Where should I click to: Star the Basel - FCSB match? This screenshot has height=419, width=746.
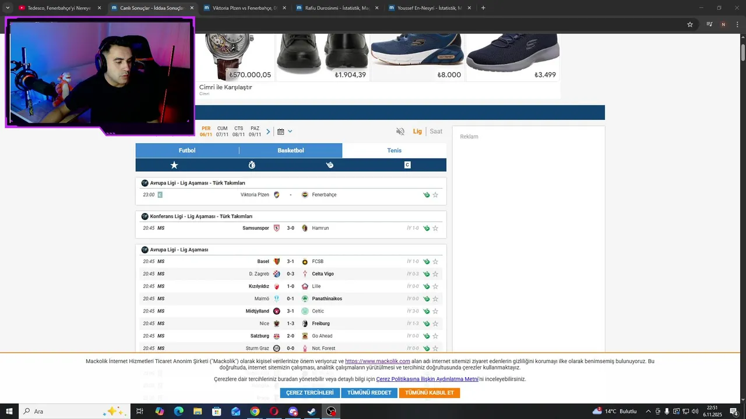pos(435,262)
